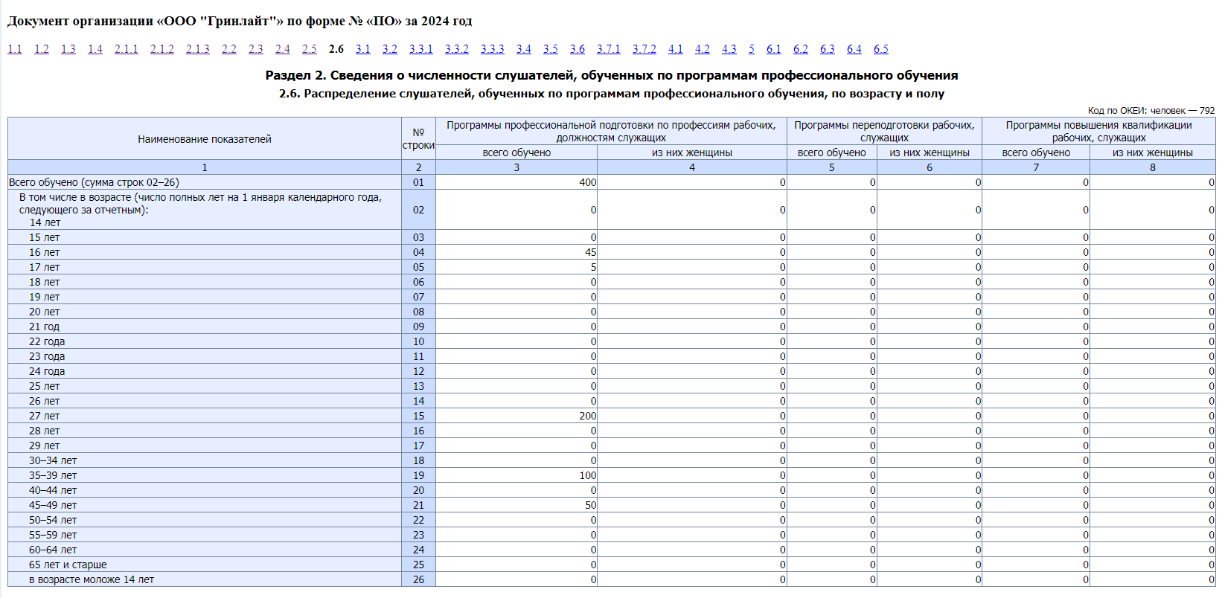Image resolution: width=1222 pixels, height=598 pixels.
Task: Open section 3.7.1 link
Action: pos(609,49)
